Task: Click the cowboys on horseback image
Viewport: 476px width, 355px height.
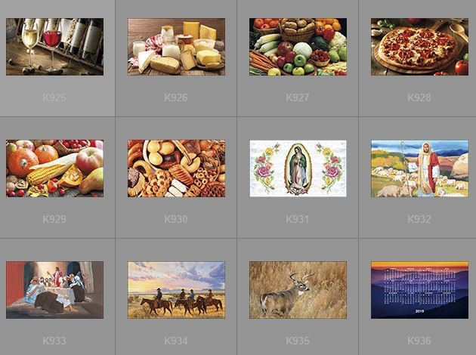Action: coord(176,290)
